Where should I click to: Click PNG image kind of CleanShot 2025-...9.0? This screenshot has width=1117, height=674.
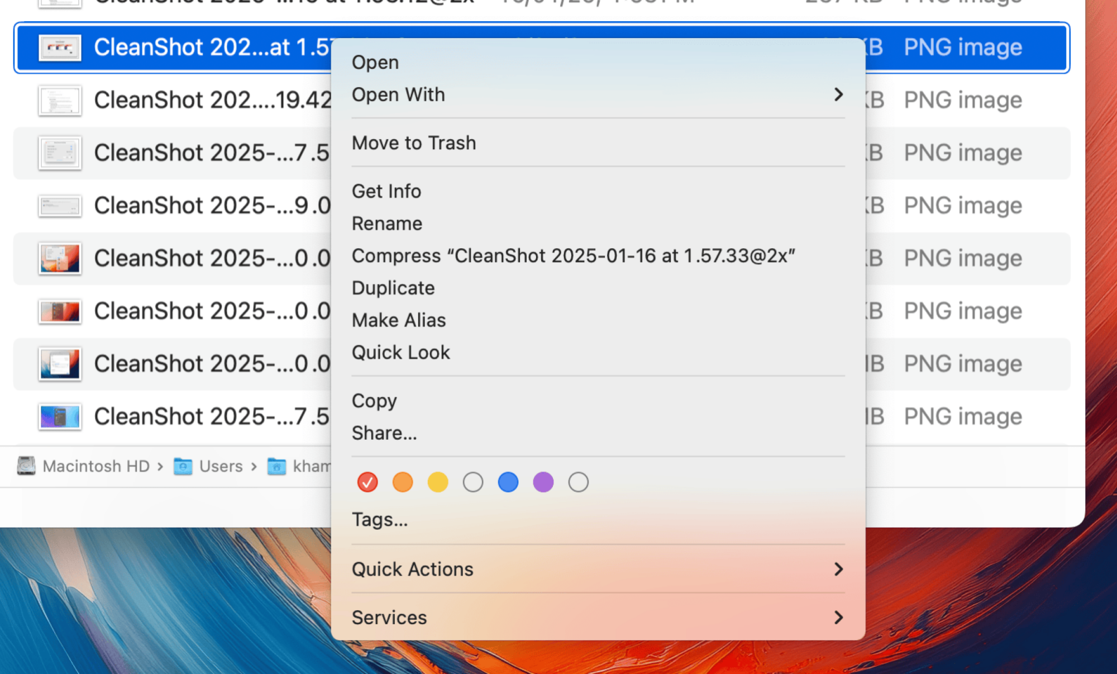tap(963, 206)
